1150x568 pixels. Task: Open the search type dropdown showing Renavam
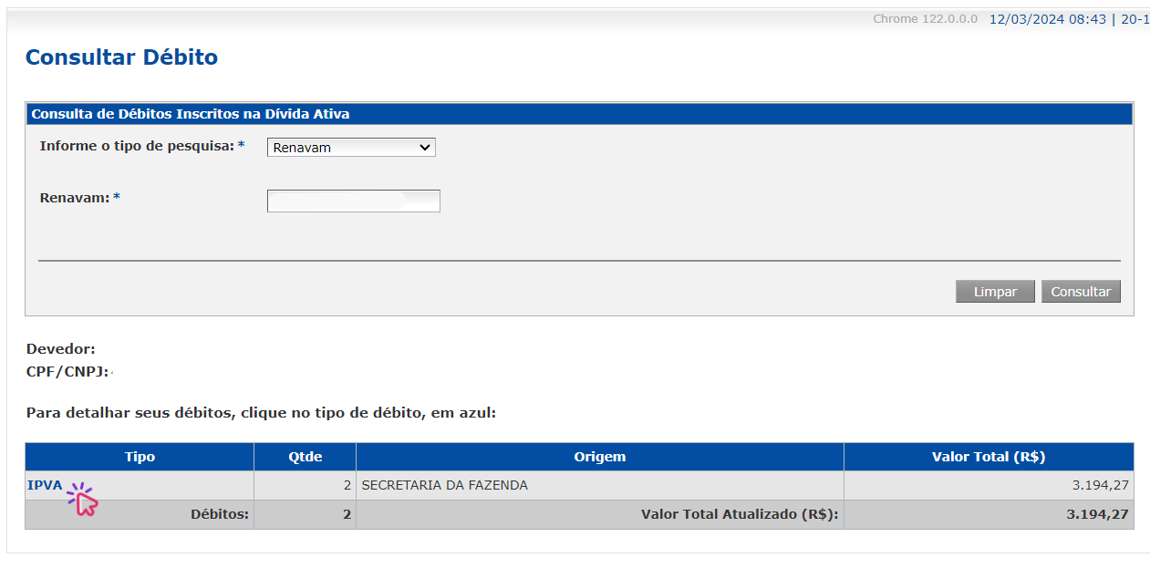351,147
